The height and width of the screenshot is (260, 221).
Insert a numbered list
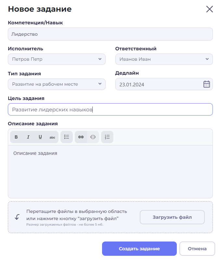tap(107, 137)
